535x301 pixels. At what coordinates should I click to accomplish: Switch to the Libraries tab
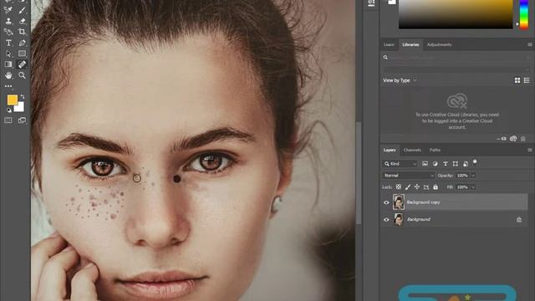[410, 44]
